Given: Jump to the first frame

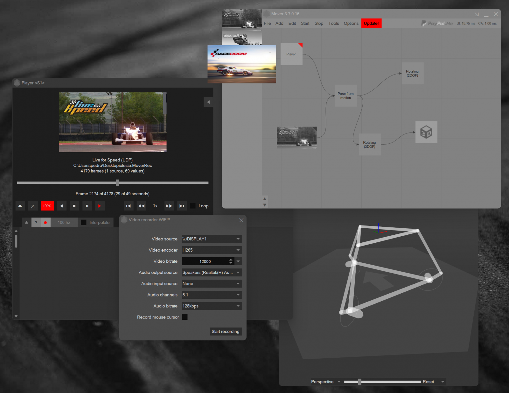Looking at the screenshot, I should [129, 206].
